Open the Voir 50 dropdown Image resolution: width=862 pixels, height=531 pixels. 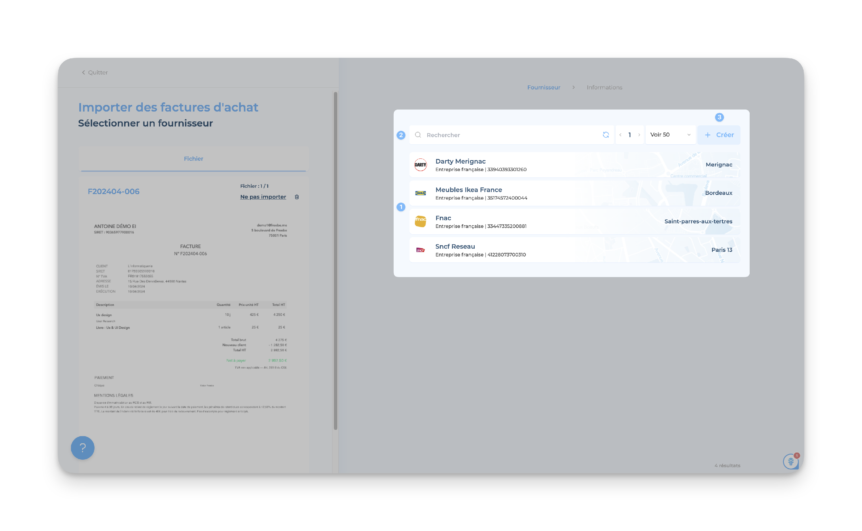670,135
